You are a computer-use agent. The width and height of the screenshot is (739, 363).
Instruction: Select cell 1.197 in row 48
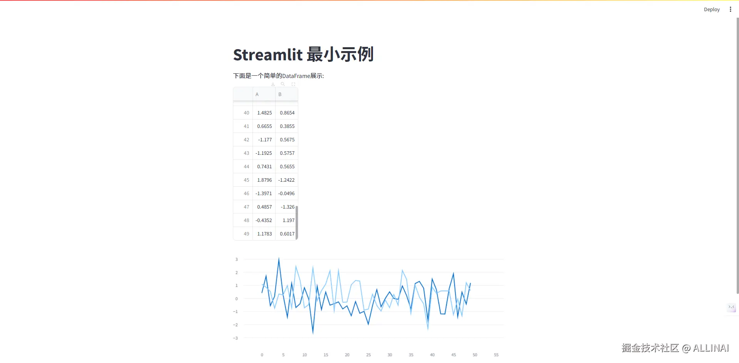(x=287, y=220)
